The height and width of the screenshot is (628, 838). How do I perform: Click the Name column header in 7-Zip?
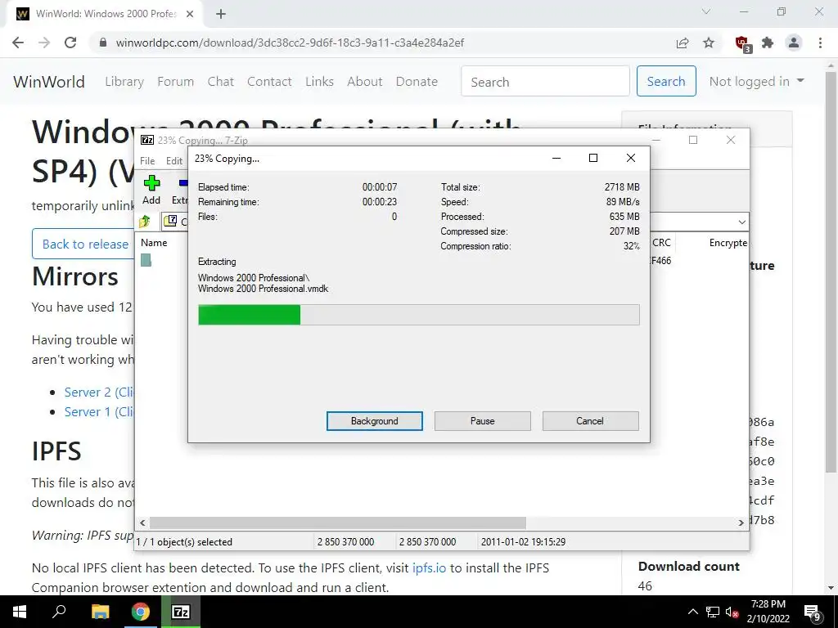click(x=154, y=242)
